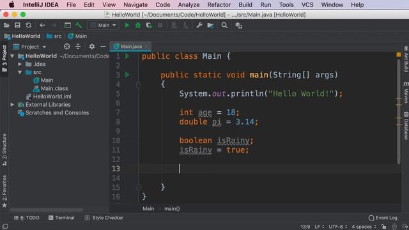Collapse the HelloWorld project root

coord(12,56)
